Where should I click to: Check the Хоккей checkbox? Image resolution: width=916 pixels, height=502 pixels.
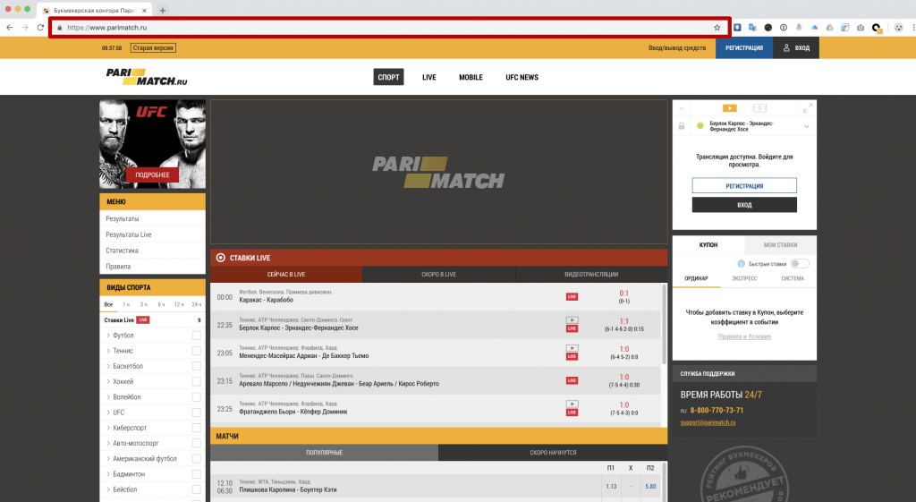click(196, 381)
